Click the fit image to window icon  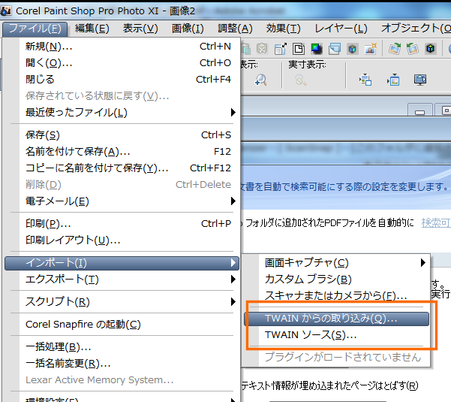(x=392, y=80)
